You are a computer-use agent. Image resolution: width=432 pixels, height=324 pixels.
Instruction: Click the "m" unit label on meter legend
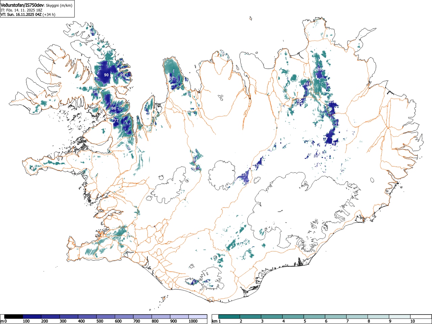2,321
